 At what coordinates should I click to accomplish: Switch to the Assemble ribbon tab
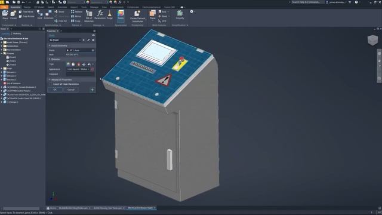click(x=16, y=7)
